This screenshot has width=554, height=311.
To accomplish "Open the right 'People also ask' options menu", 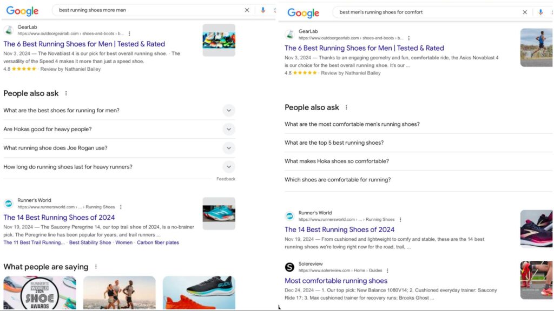I will coord(346,107).
